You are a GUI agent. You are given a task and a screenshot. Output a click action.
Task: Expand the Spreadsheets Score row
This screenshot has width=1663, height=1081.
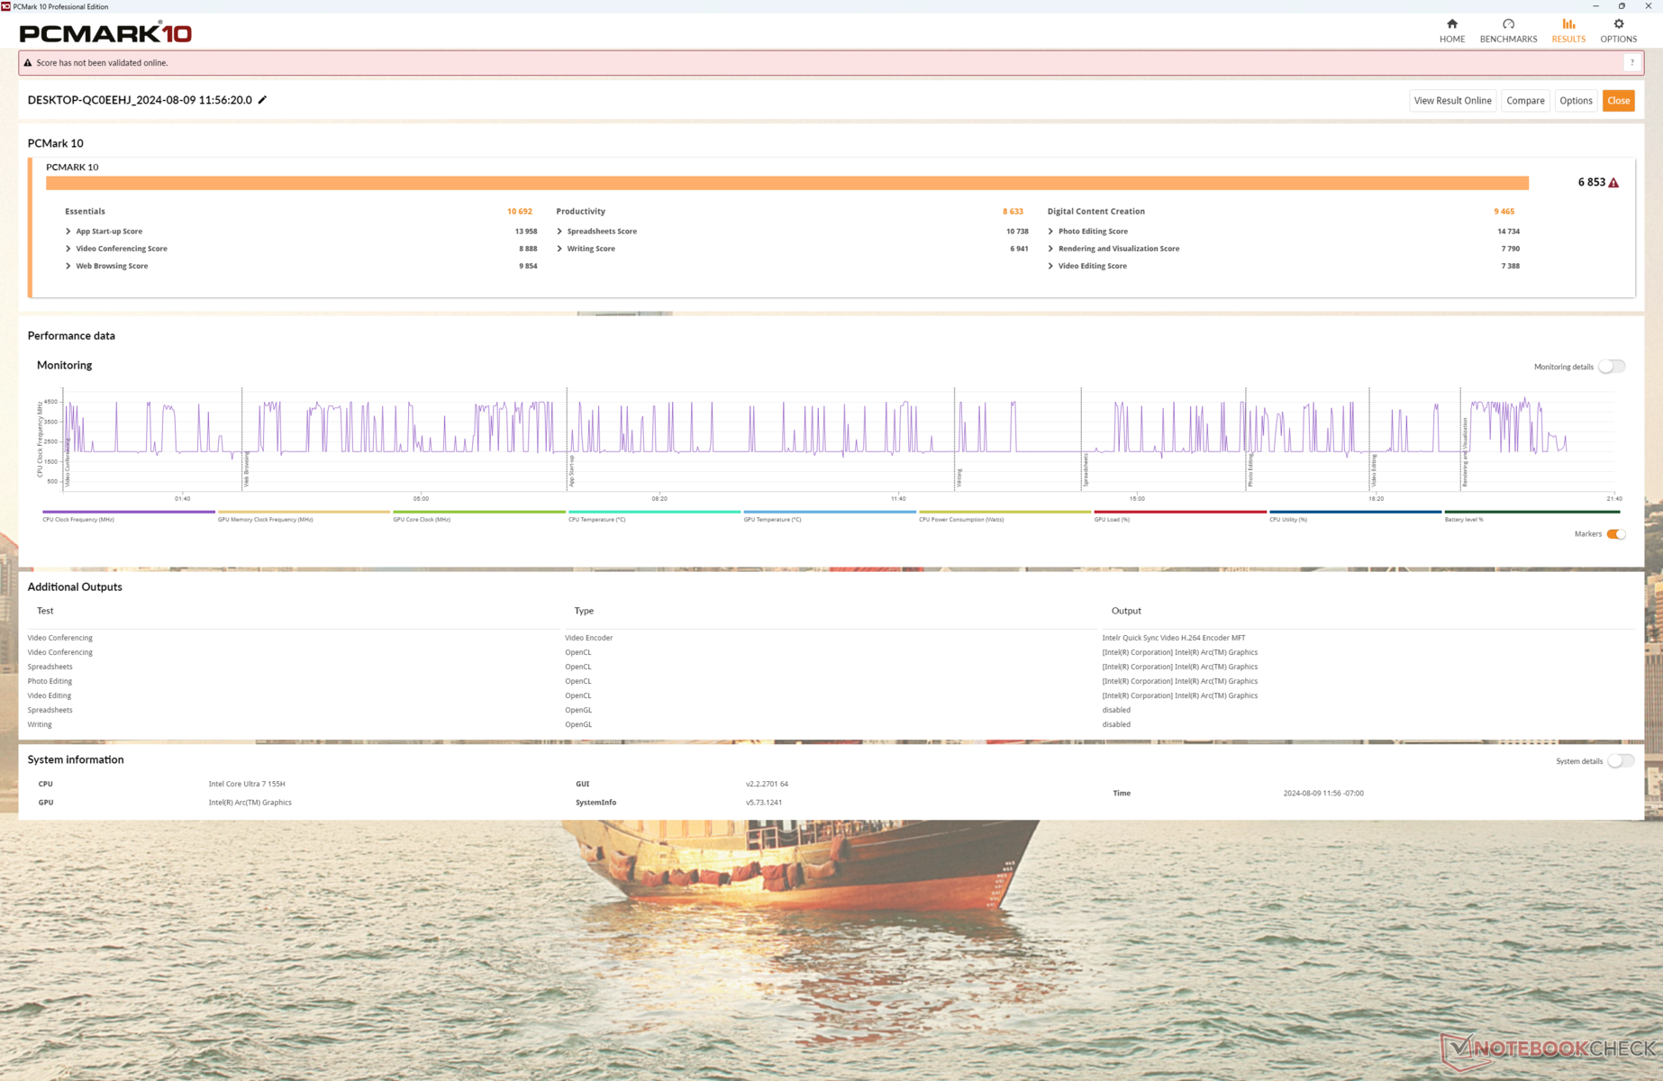point(559,232)
